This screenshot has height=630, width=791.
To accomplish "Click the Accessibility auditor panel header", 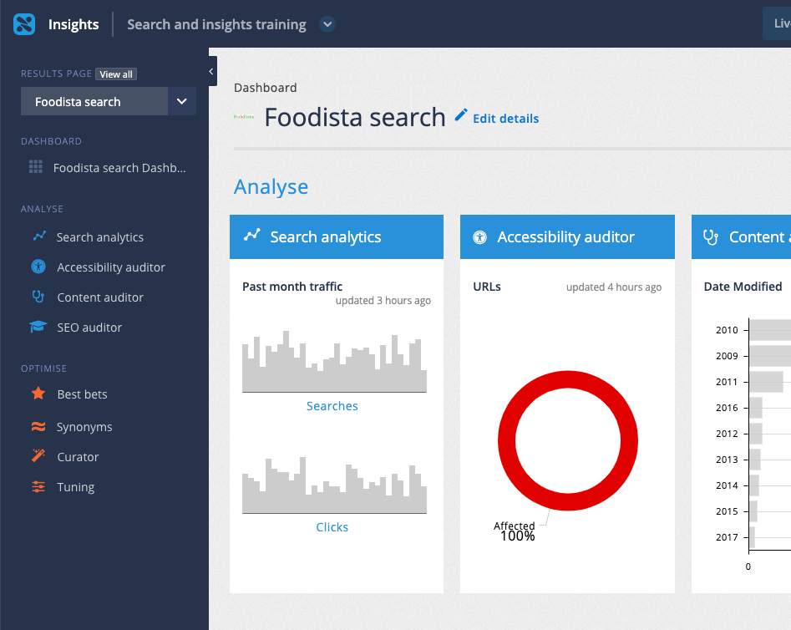I will [567, 236].
